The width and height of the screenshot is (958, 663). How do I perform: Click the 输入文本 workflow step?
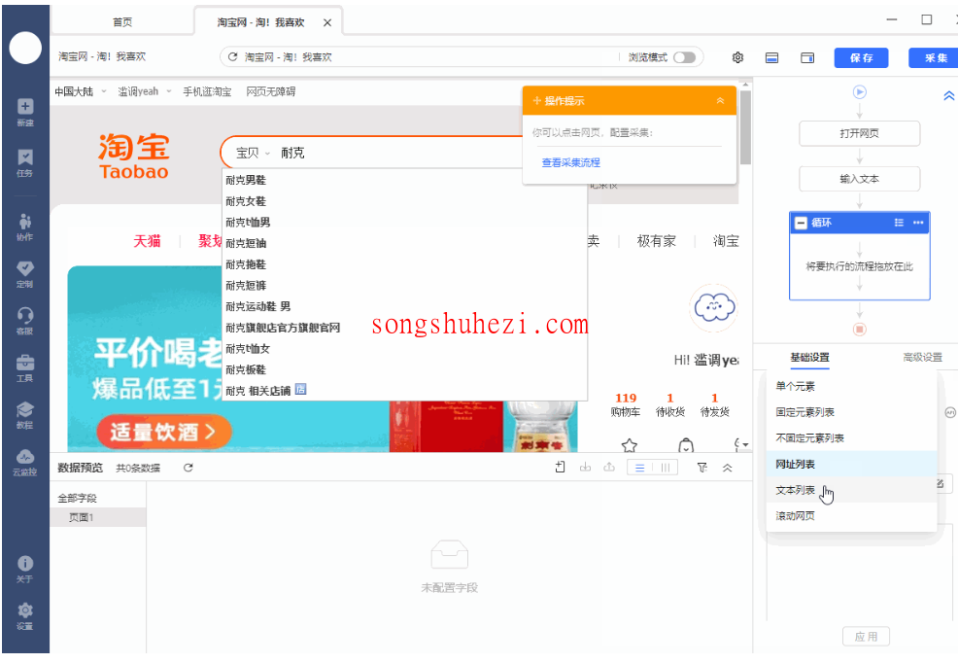click(x=860, y=179)
